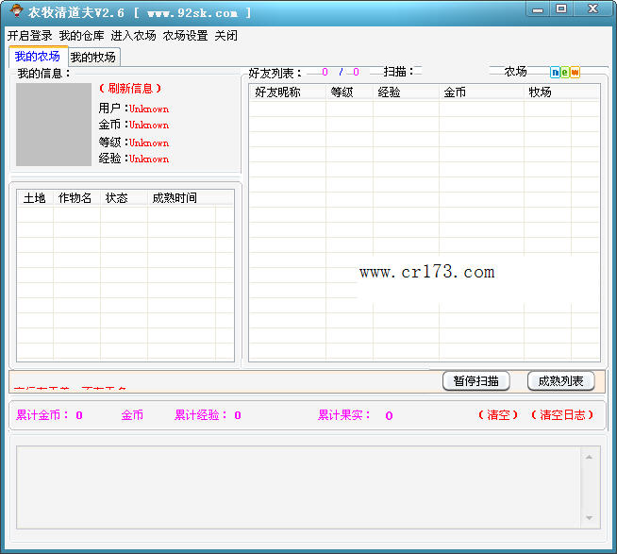
Task: Sort by 成熟时间 column header
Action: pyautogui.click(x=181, y=197)
